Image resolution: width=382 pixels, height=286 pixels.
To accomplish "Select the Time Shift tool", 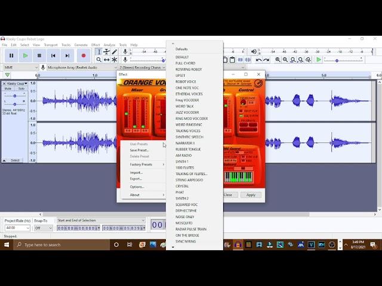I will [x=106, y=60].
